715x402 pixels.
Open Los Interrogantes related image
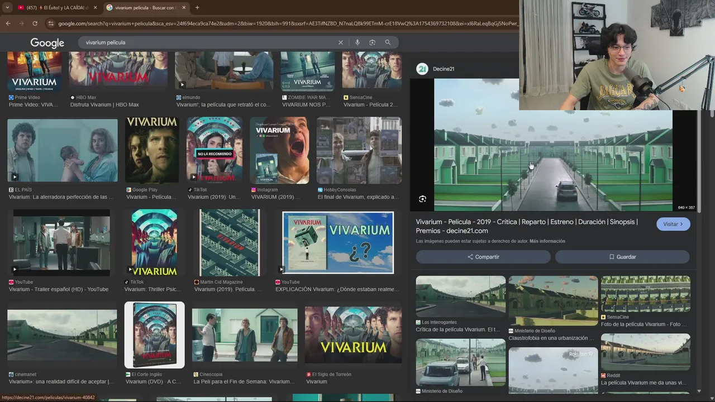click(x=461, y=296)
